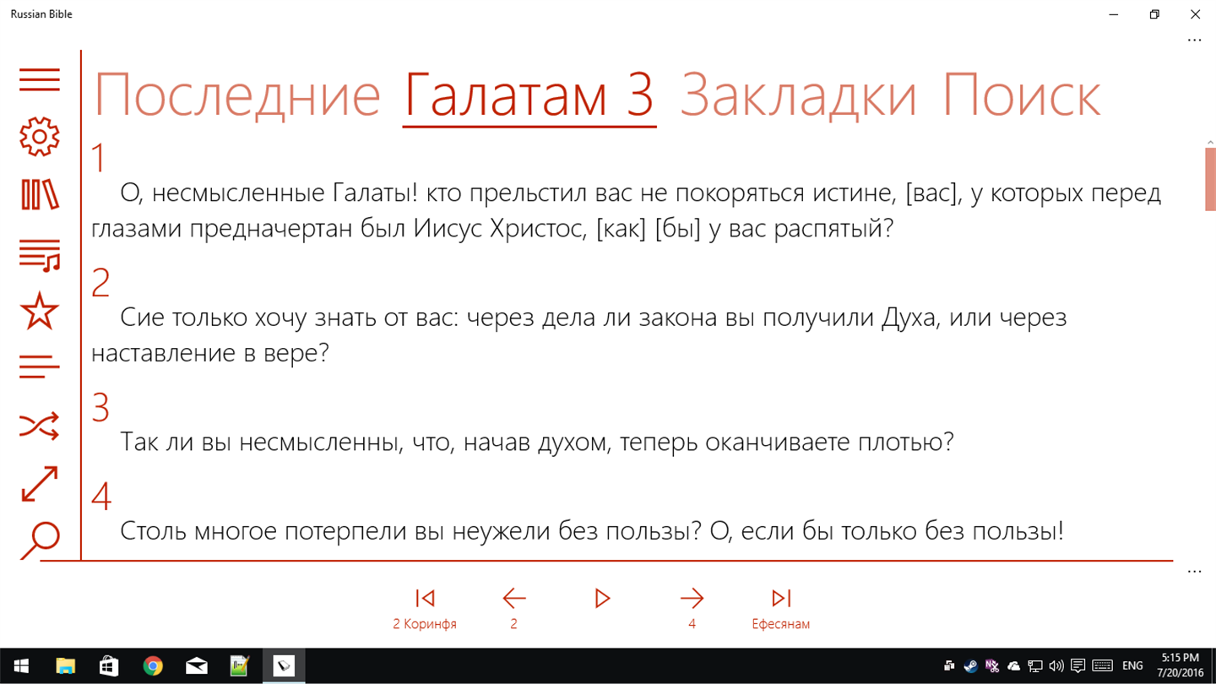Click the shuffle random verse icon
This screenshot has width=1216, height=684.
click(x=40, y=426)
